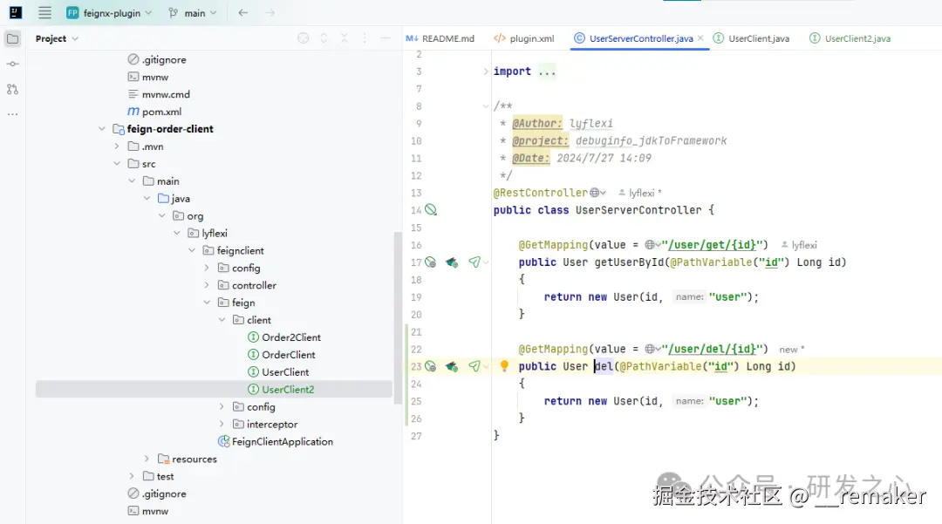
Task: Open the Project view dropdown
Action: click(57, 38)
